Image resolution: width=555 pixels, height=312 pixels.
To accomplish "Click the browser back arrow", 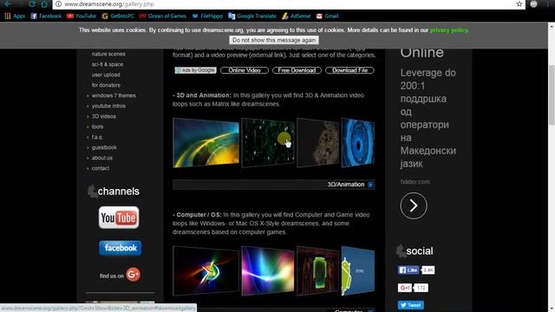I will pos(8,3).
